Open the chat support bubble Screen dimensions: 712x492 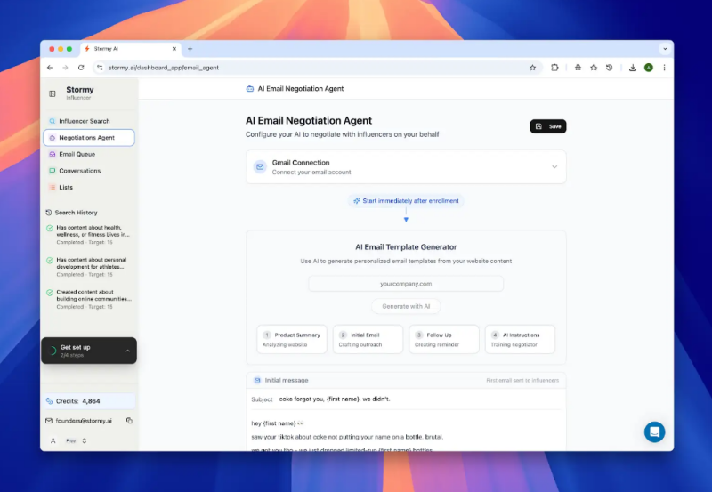pos(654,432)
